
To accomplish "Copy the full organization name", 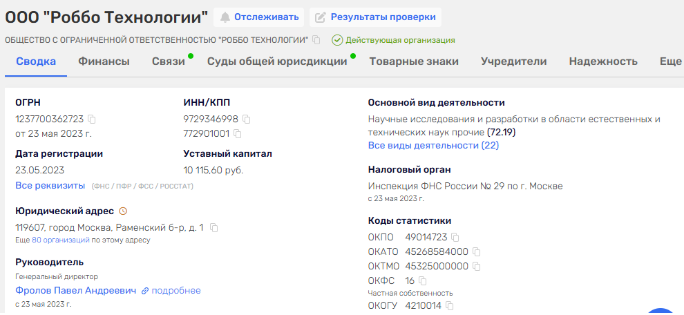I will point(316,40).
